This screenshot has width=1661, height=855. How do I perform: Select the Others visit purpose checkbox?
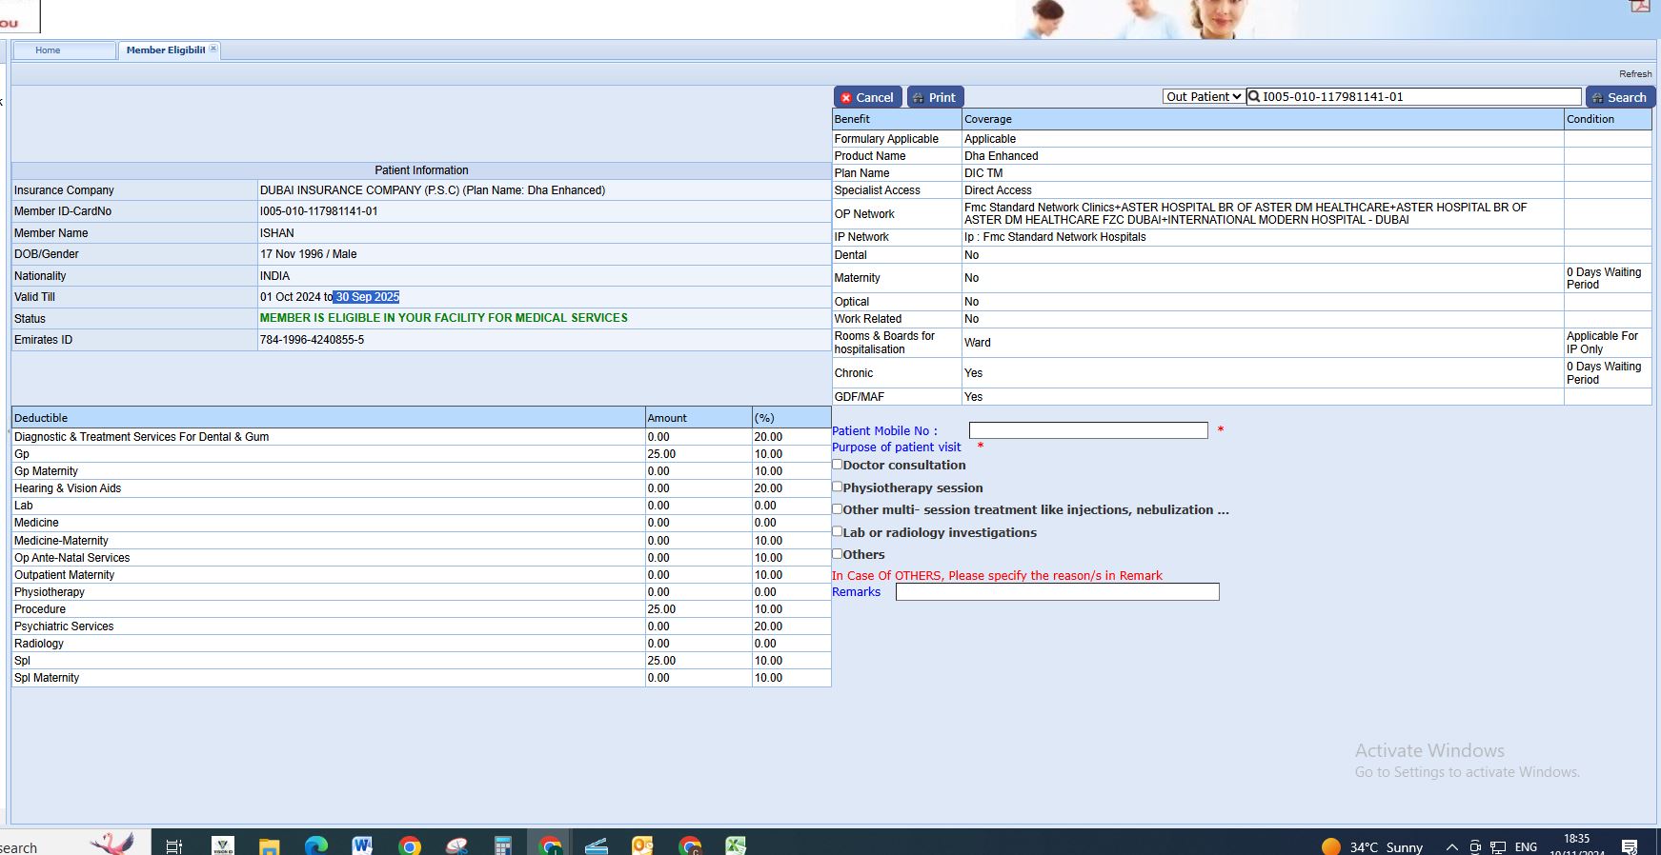point(838,553)
